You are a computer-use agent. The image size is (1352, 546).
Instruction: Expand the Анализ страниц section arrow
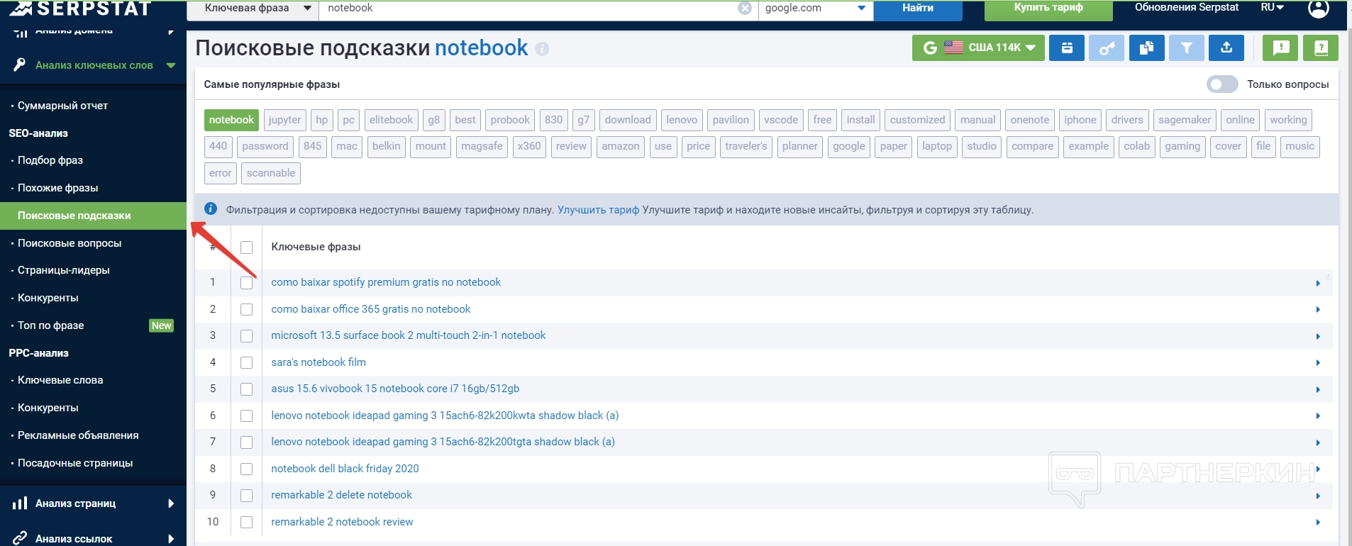(x=171, y=503)
